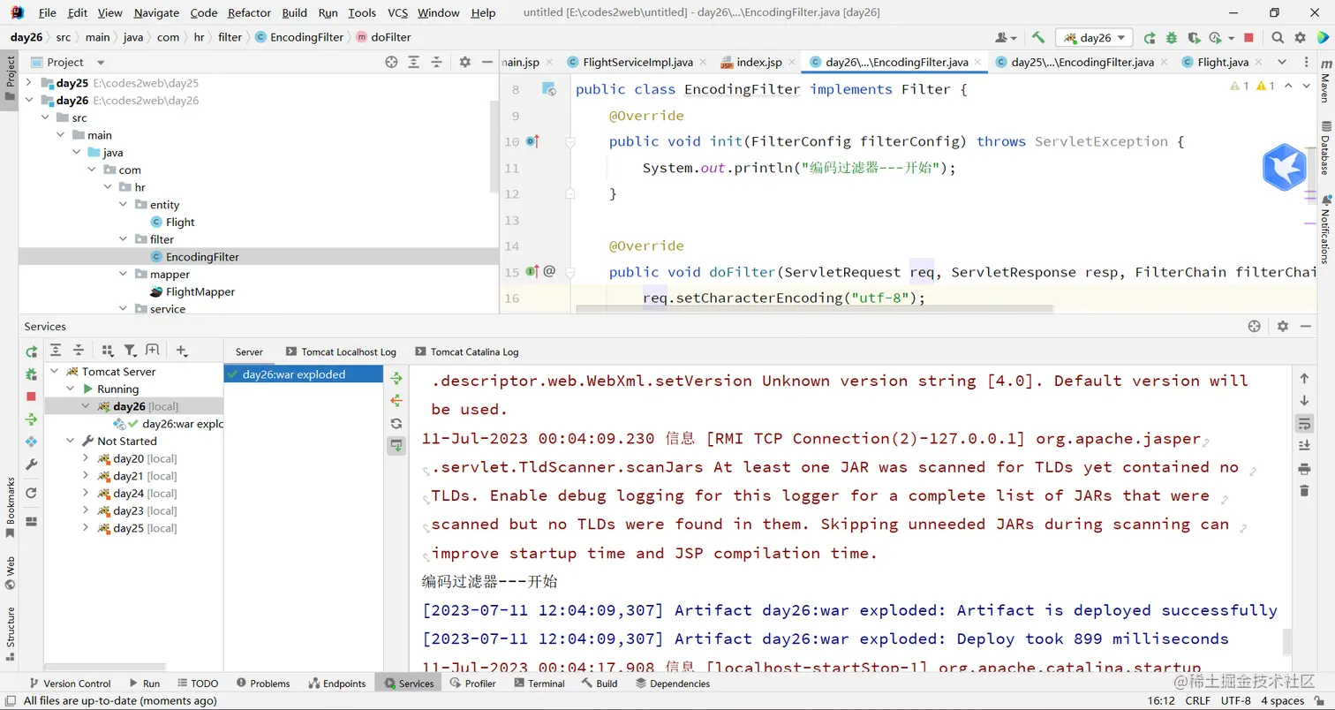
Task: Toggle the Project side tool window
Action: pyautogui.click(x=11, y=78)
